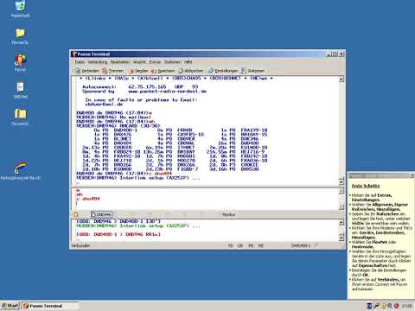
Task: Click the new tab icon left of DND946
Action: pyautogui.click(x=76, y=214)
